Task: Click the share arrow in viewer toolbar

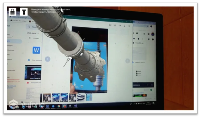Action: [x=120, y=26]
